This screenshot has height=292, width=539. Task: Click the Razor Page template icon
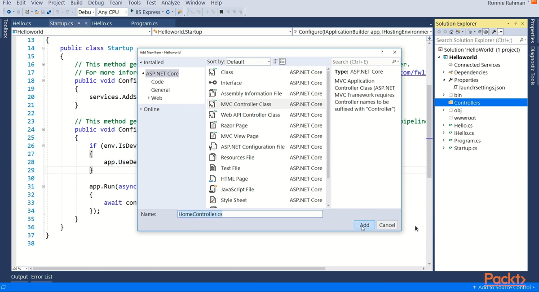(213, 125)
